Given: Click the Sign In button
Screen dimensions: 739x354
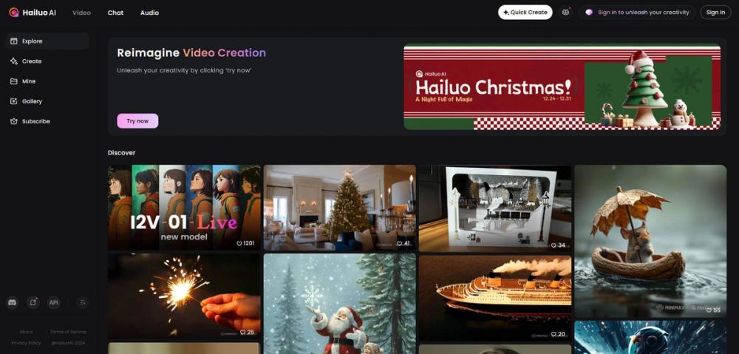Looking at the screenshot, I should 715,13.
